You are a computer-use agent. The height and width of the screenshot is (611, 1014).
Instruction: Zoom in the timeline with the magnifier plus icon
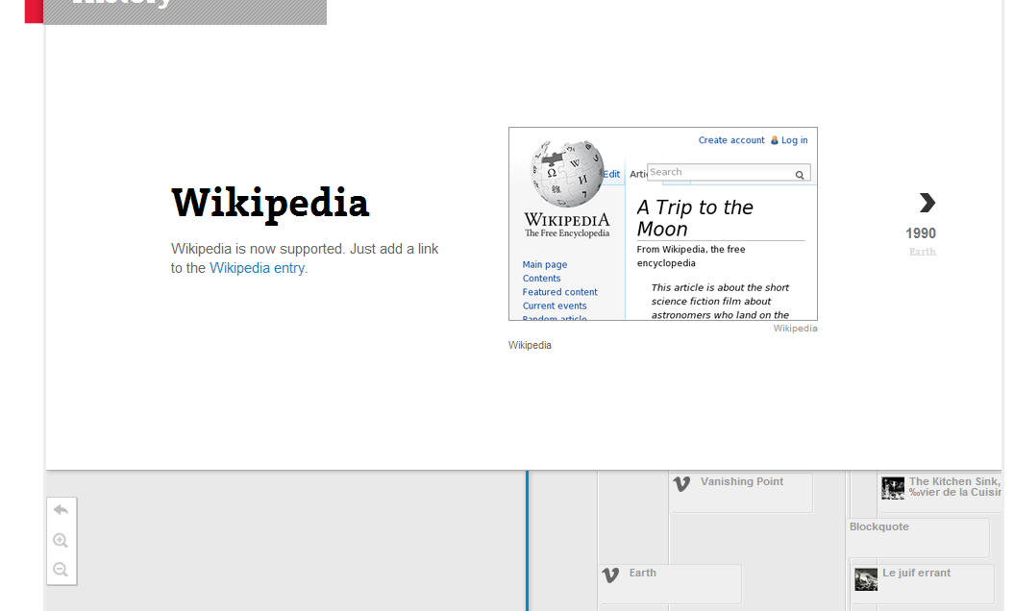pos(61,541)
